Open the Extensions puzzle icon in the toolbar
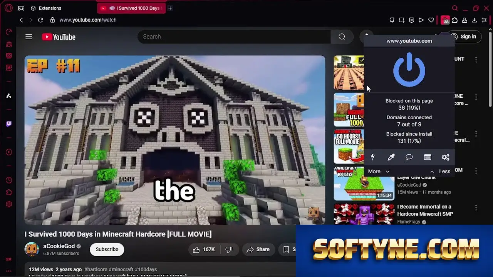Image resolution: width=493 pixels, height=277 pixels. (455, 20)
